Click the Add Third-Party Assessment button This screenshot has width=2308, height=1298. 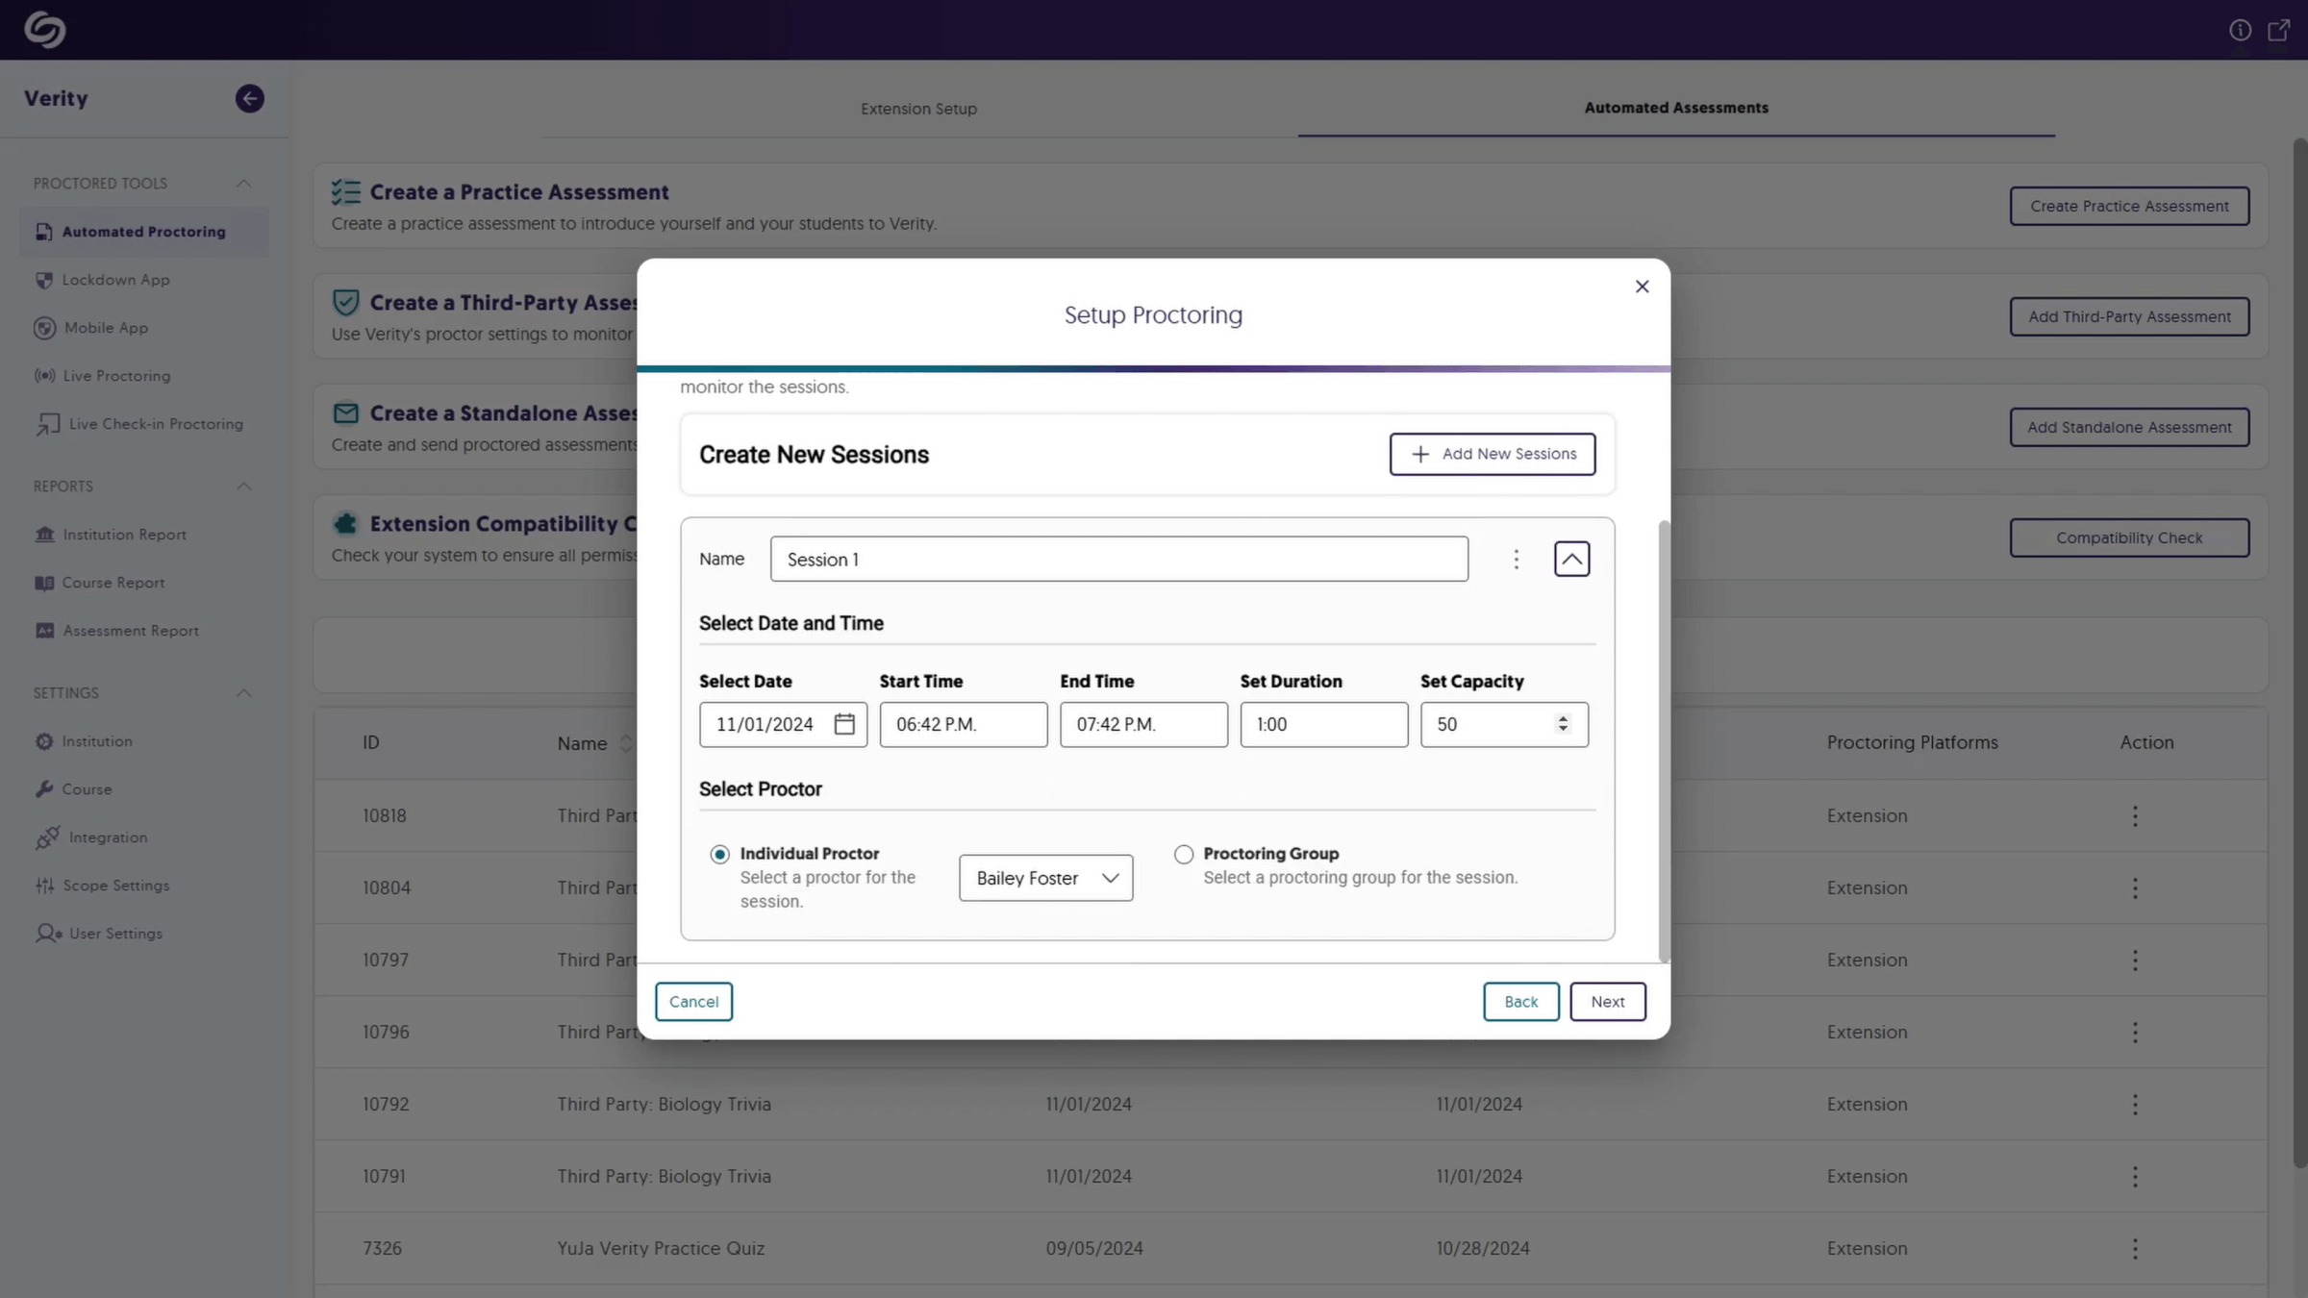(2129, 316)
